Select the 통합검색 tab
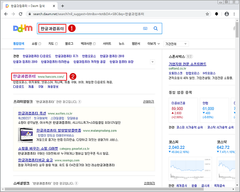The image size is (240, 192). [x=19, y=44]
